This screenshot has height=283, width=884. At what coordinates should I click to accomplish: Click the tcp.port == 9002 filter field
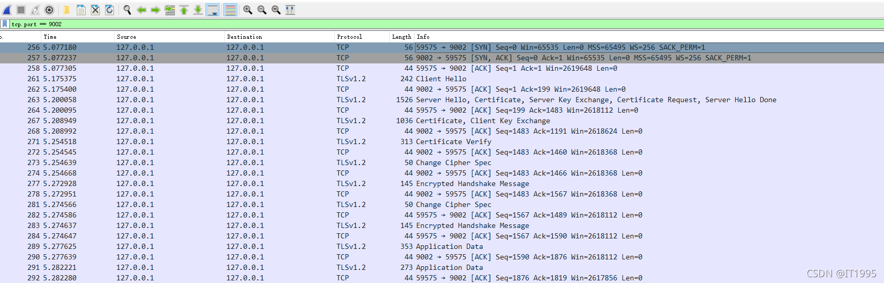click(445, 24)
